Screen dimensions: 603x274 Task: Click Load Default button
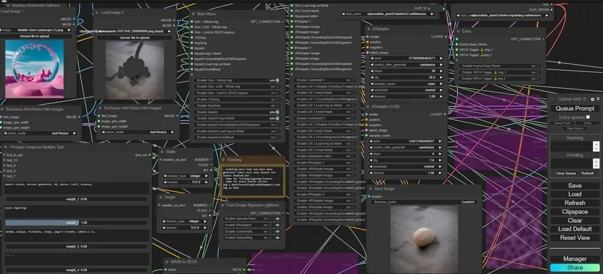[x=575, y=229]
